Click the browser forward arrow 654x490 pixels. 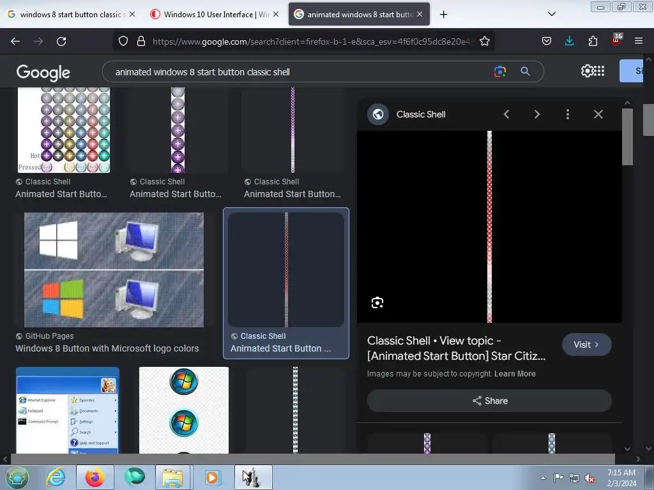(38, 41)
